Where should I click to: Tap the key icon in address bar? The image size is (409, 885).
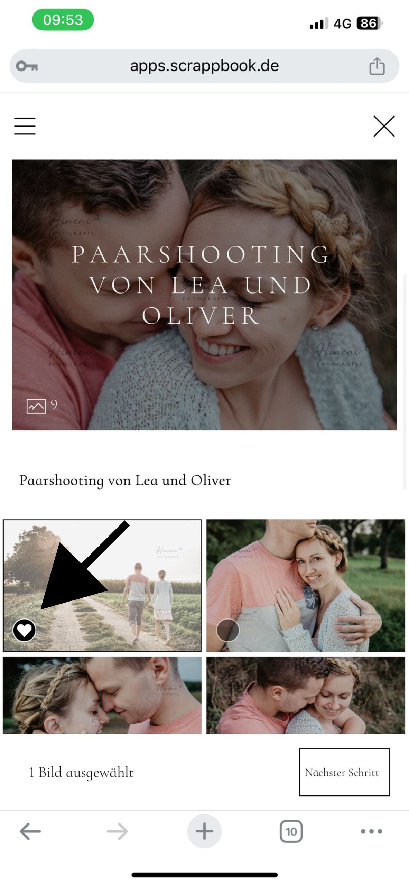pos(27,66)
